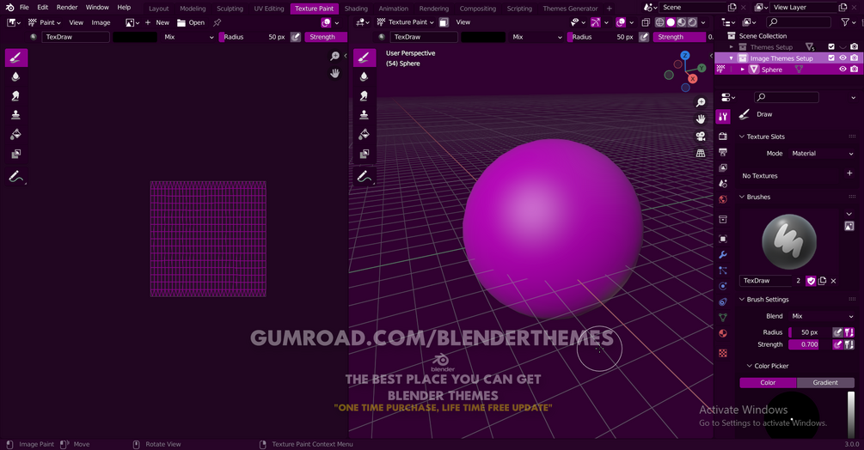
Task: Toggle fake user shield for TexDraw brush
Action: pyautogui.click(x=811, y=281)
